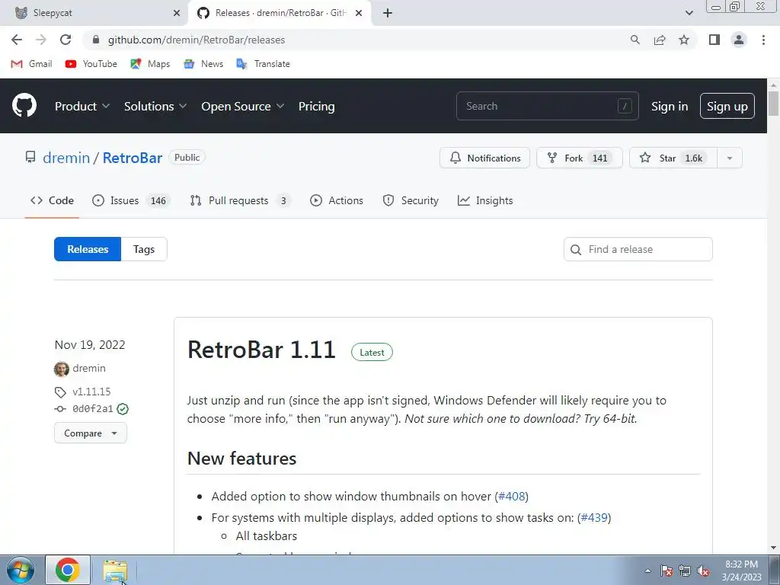Star the RetroBar repository

pyautogui.click(x=673, y=158)
